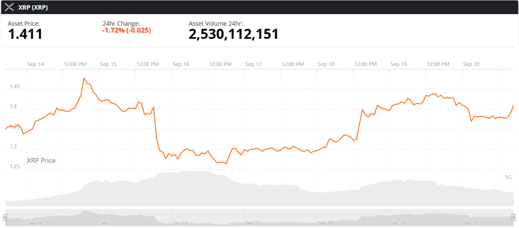Click Sep 19 in the bottom navigator strip
The width and height of the screenshot is (519, 228).
[x=398, y=223]
